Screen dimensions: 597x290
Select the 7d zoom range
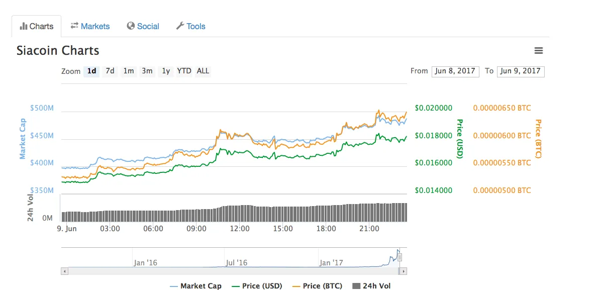tap(110, 71)
